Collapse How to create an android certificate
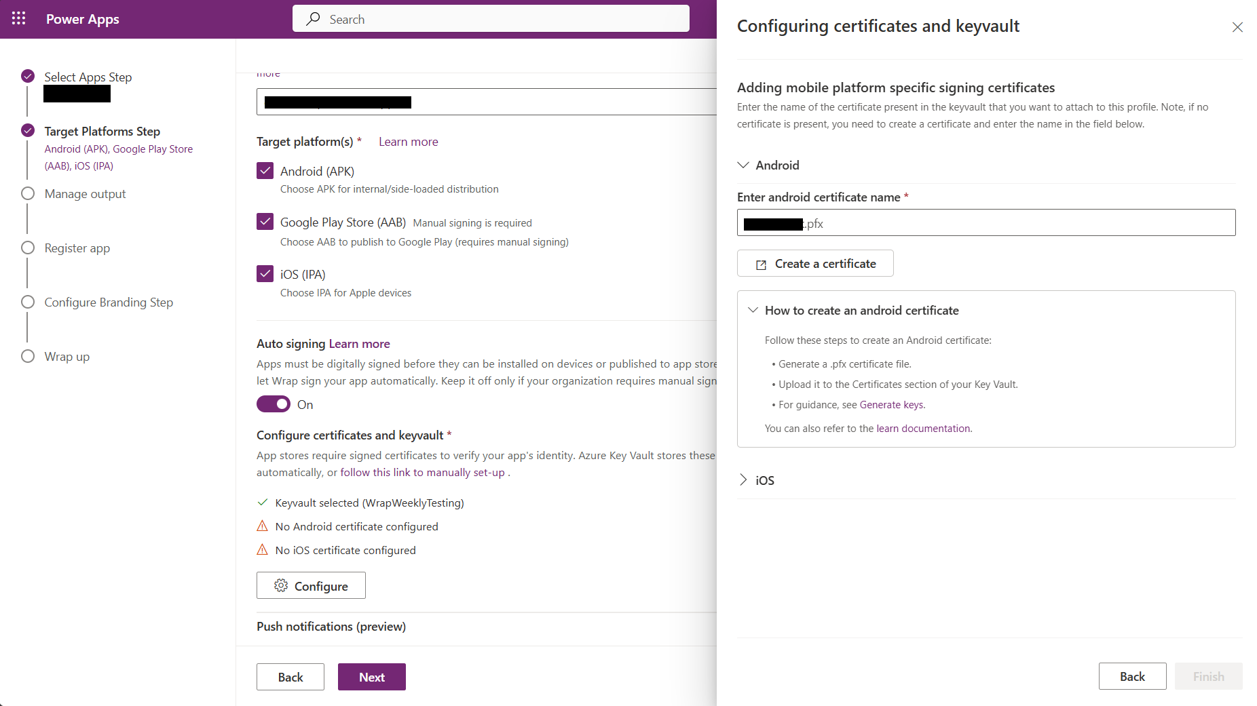The image size is (1257, 706). coord(753,311)
